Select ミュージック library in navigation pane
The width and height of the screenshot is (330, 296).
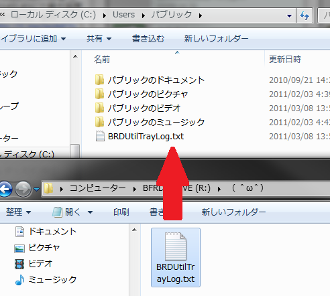coord(46,280)
